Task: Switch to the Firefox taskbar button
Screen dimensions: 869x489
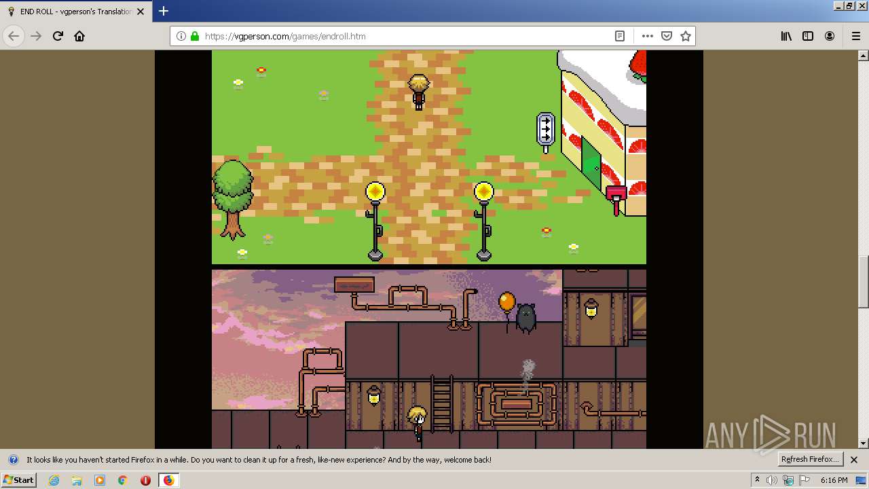Action: (168, 480)
